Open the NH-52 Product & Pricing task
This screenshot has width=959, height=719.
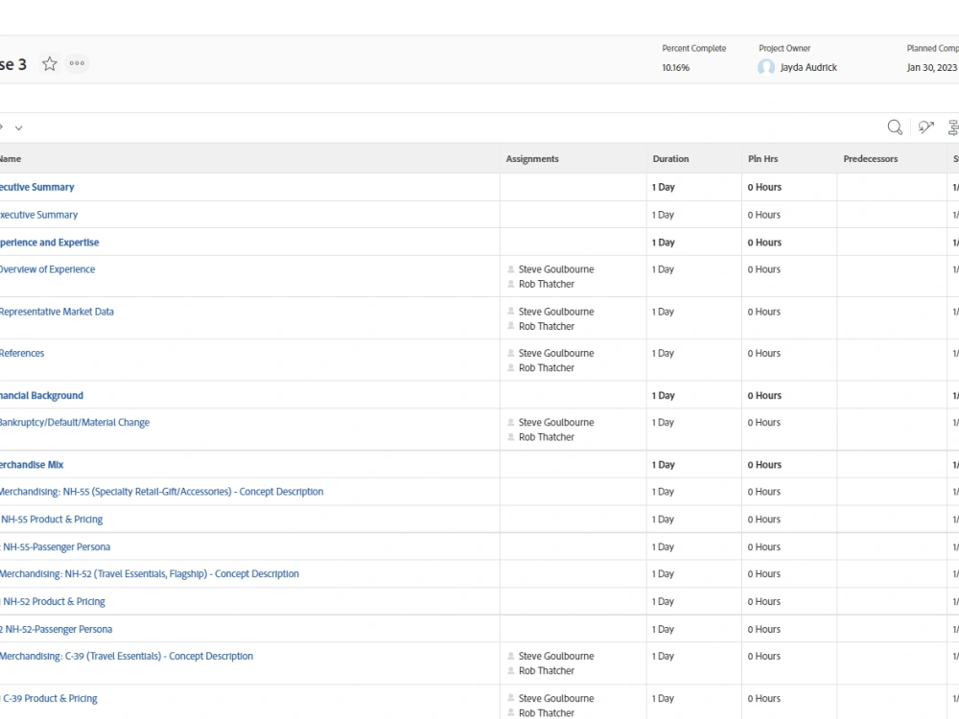coord(53,602)
